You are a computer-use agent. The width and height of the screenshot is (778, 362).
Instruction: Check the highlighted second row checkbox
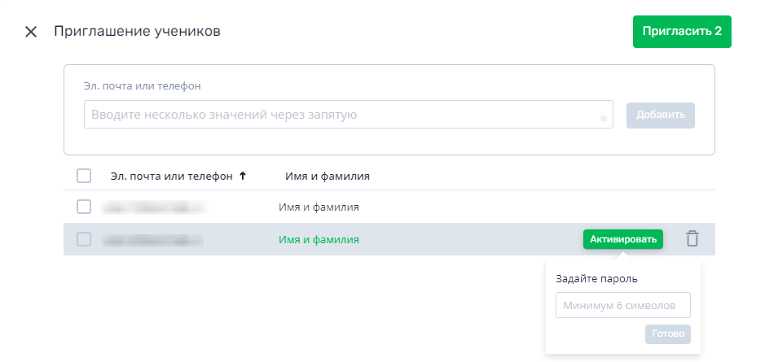pyautogui.click(x=84, y=239)
